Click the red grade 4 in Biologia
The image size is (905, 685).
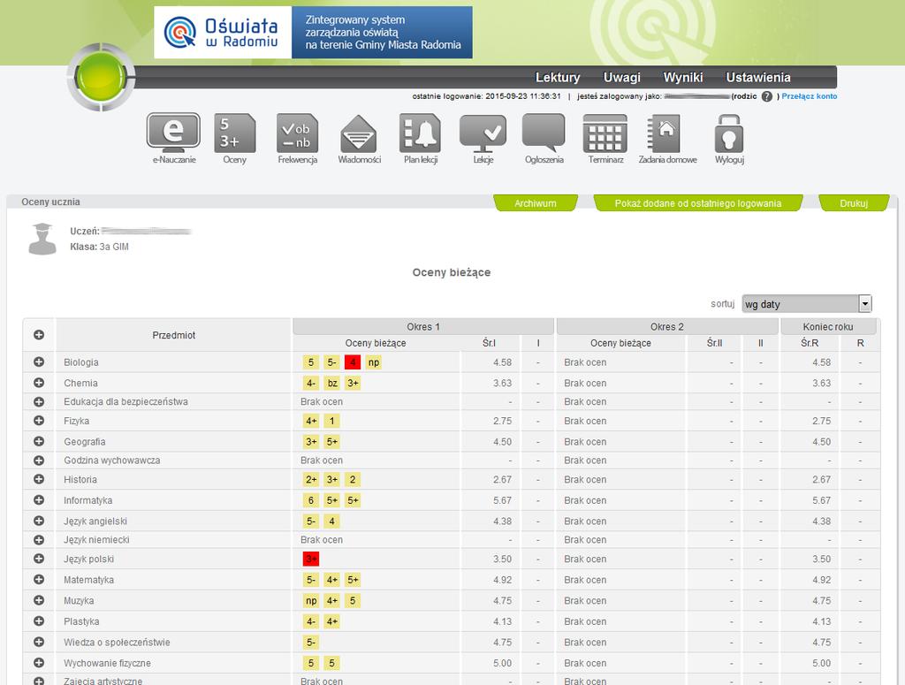point(353,362)
